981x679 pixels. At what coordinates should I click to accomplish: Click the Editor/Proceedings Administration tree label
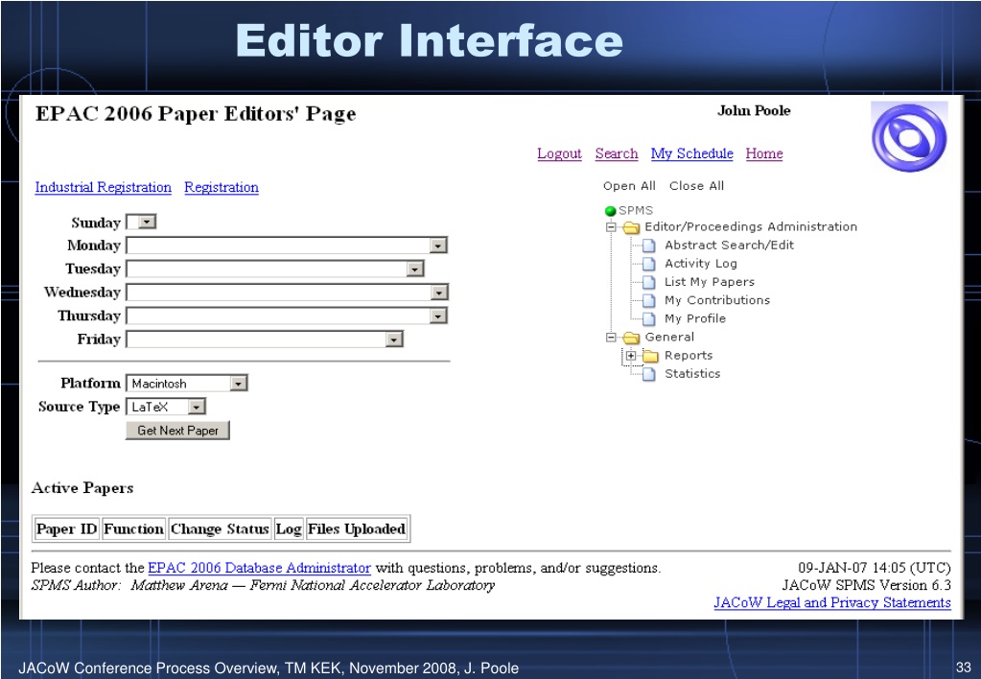pyautogui.click(x=751, y=227)
